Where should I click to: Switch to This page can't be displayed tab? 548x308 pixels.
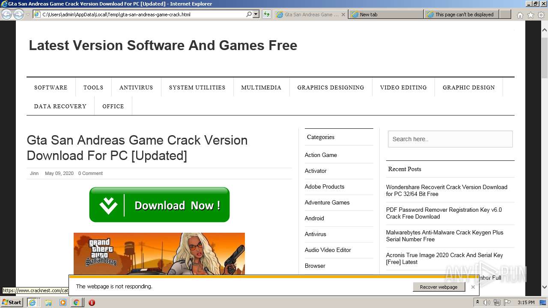point(462,14)
